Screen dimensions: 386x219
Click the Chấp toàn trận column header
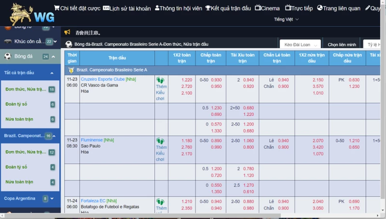point(211,58)
